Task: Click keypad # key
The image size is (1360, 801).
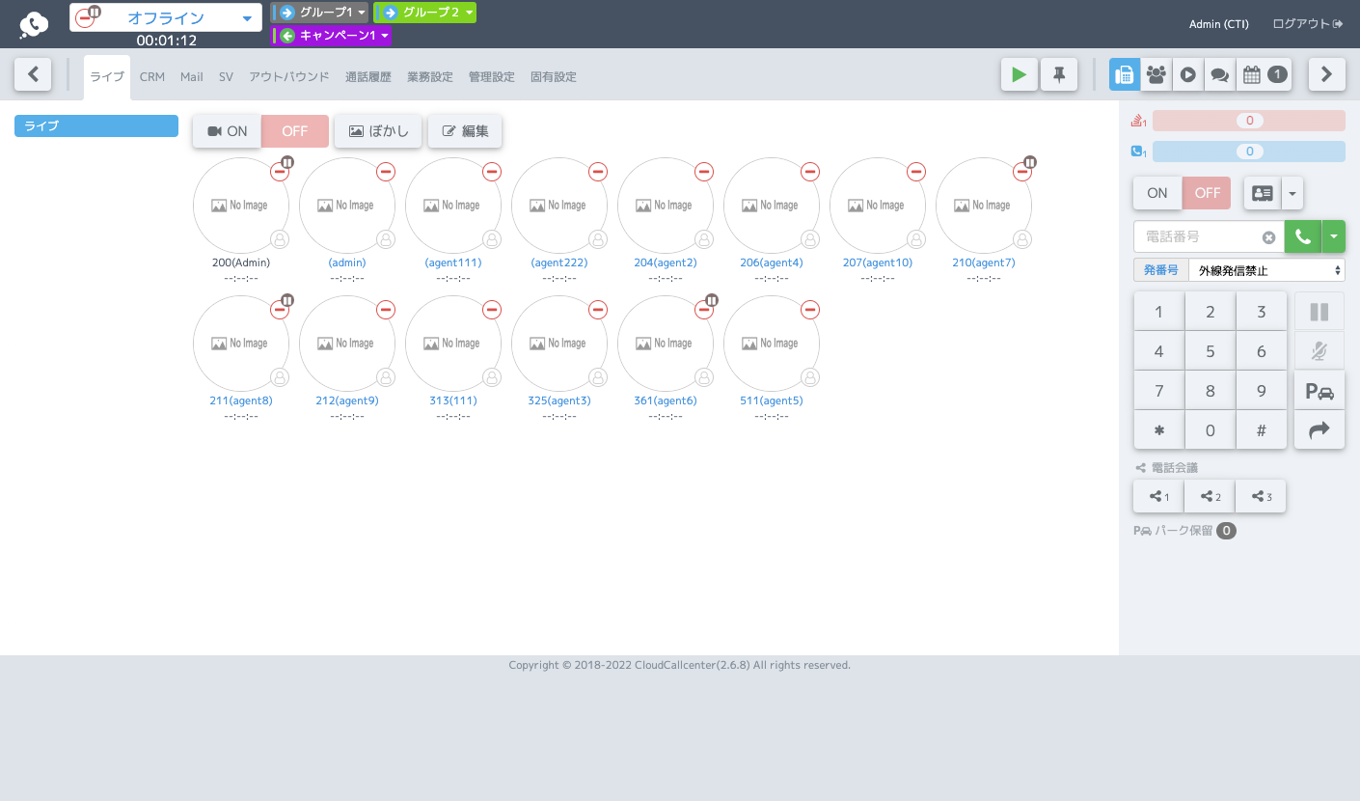Action: pyautogui.click(x=1261, y=430)
